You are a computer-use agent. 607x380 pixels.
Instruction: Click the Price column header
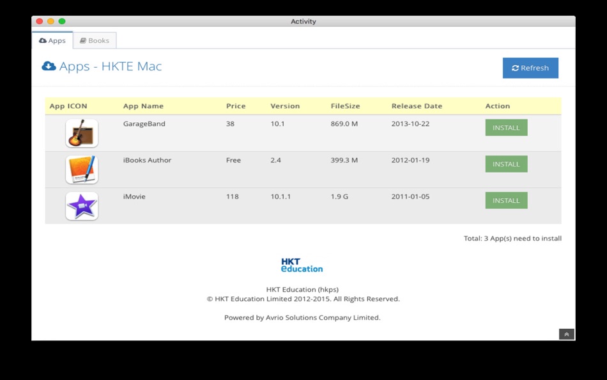pyautogui.click(x=235, y=106)
